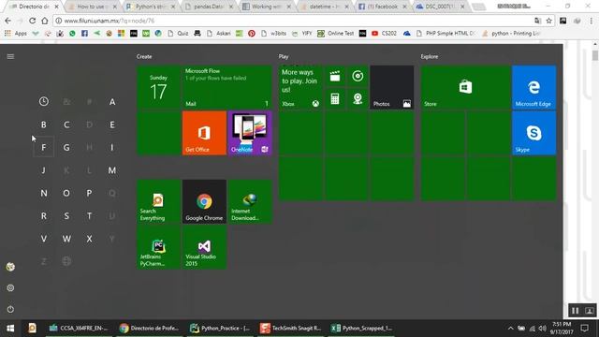Open the Groove Music disc tile
The width and height of the screenshot is (599, 337).
pyautogui.click(x=358, y=76)
